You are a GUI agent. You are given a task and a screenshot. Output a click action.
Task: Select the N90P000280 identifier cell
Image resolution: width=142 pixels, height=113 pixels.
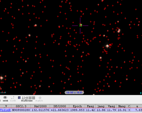click(x=21, y=110)
